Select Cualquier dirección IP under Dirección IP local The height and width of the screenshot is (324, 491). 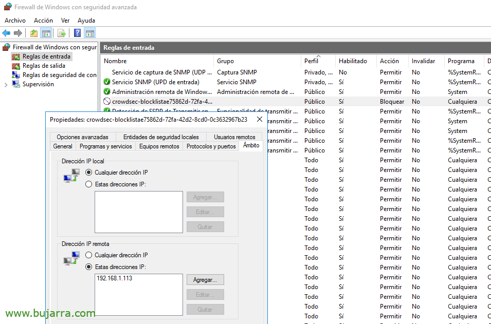coord(88,173)
